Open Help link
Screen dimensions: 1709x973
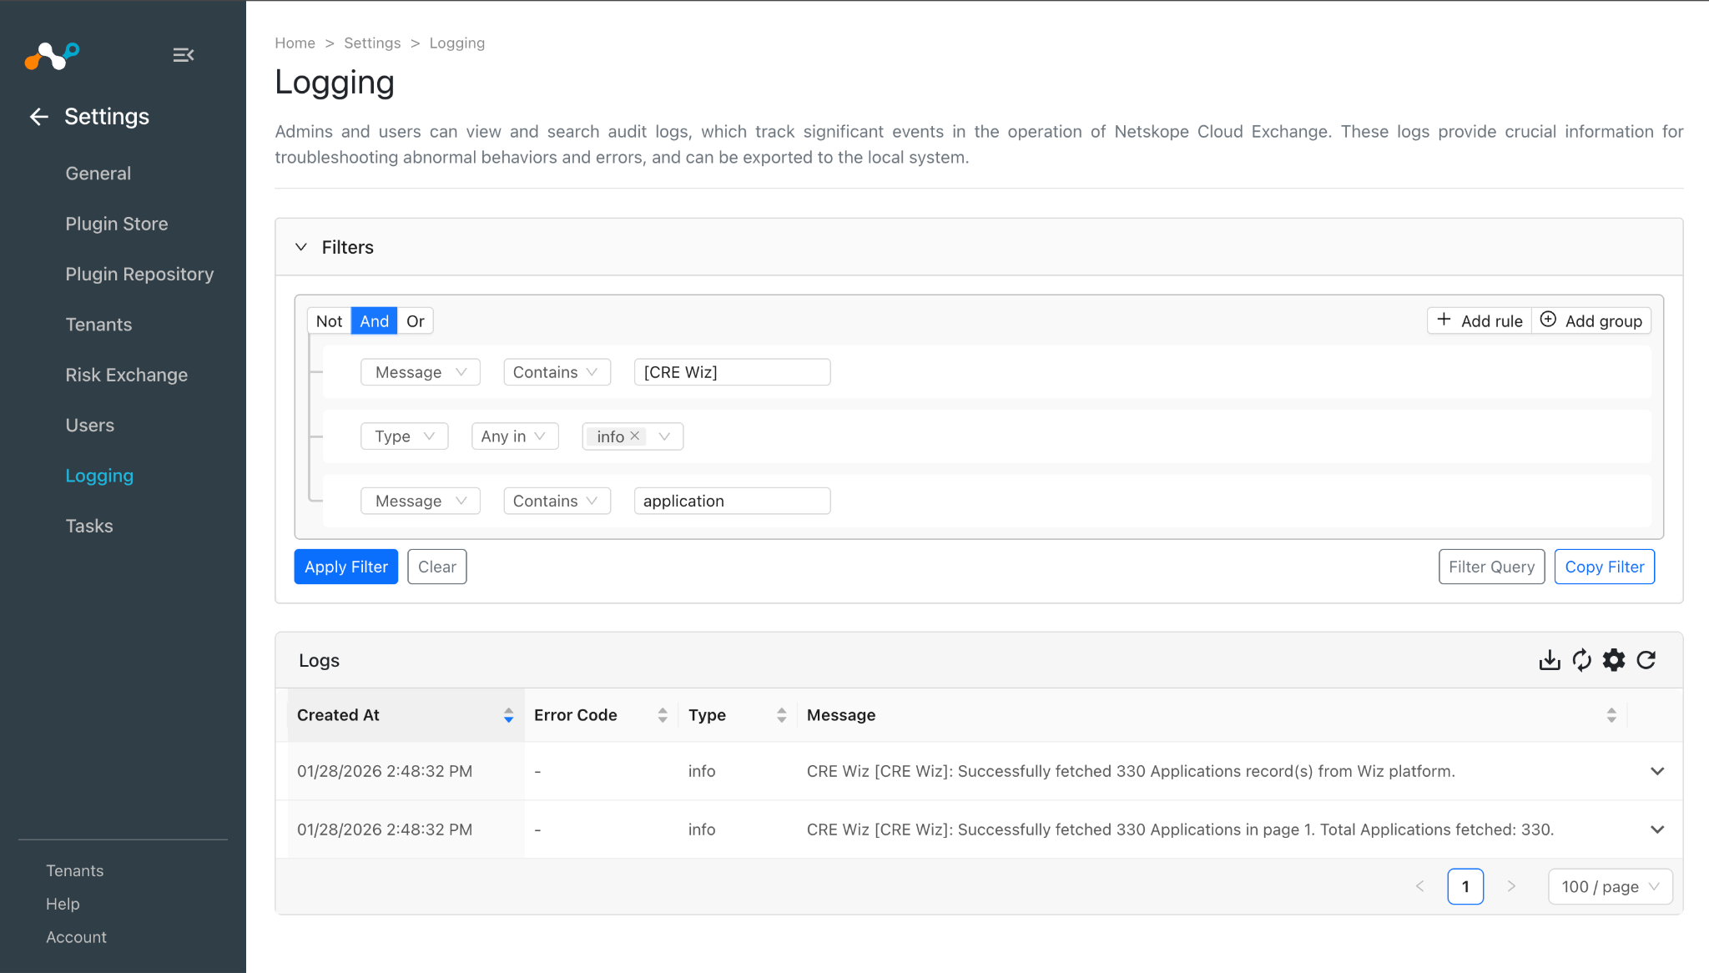pos(63,904)
